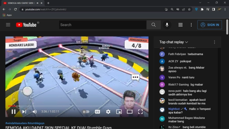
Task: Click the page vertical scrollbar
Action: pos(227,27)
